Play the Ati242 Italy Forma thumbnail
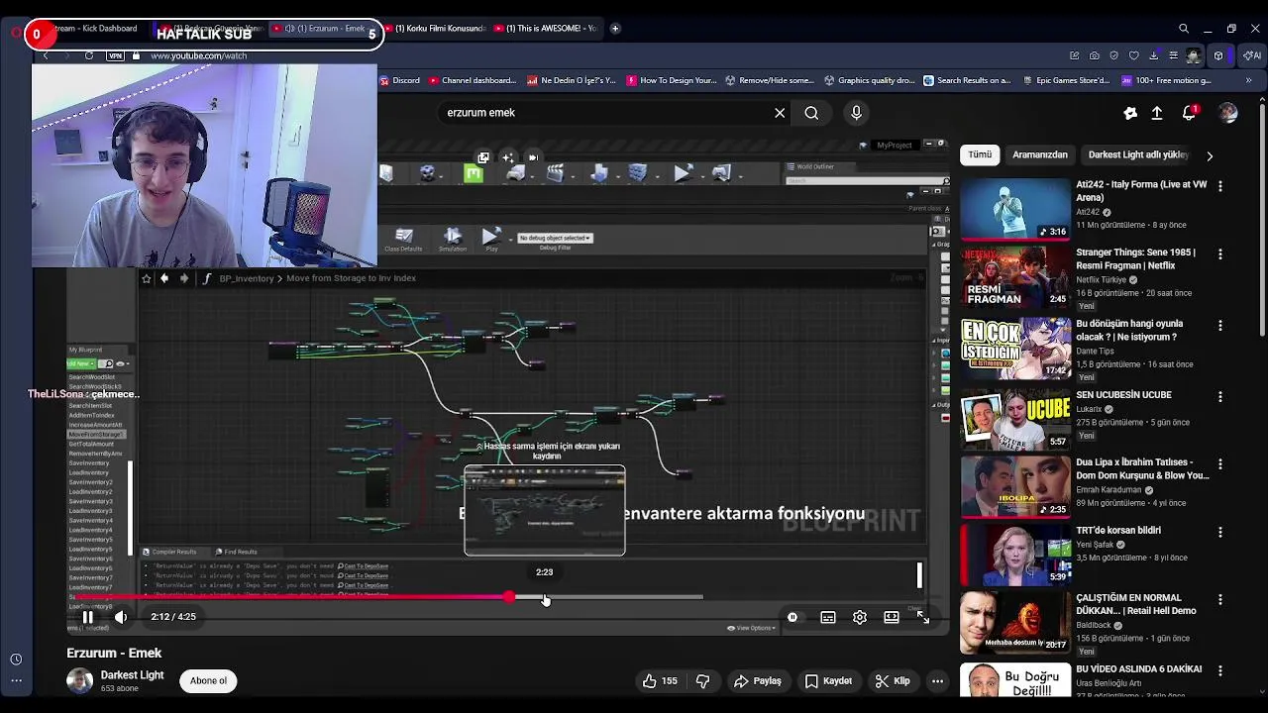Viewport: 1268px width, 713px height. pyautogui.click(x=1015, y=209)
